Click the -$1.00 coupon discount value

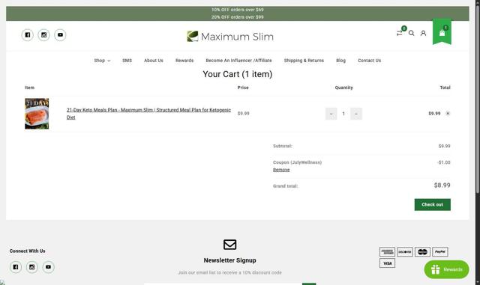coord(444,162)
